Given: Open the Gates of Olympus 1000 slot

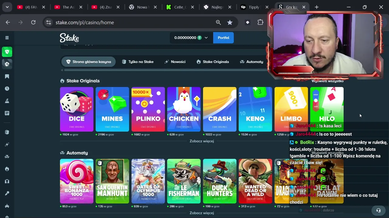Looking at the screenshot, I should pyautogui.click(x=148, y=181).
